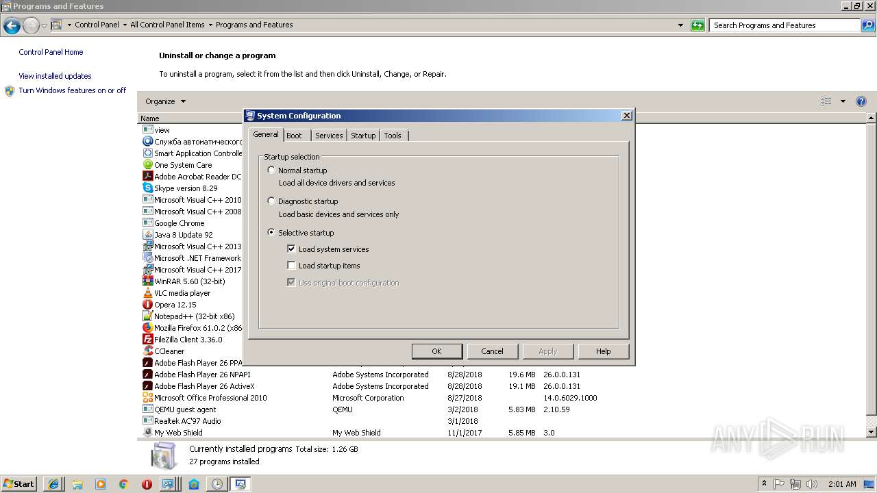The width and height of the screenshot is (877, 493).
Task: Open the address bar history dropdown
Action: [680, 25]
